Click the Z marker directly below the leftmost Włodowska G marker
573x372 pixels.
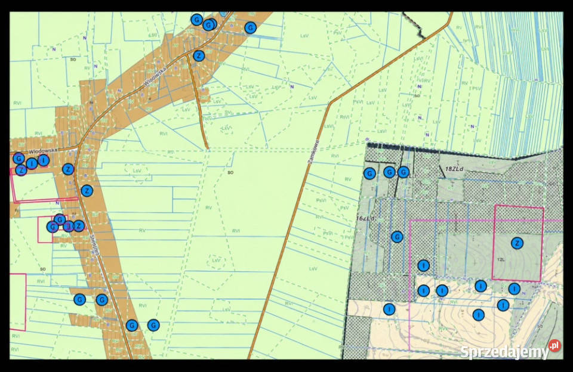(x=21, y=170)
